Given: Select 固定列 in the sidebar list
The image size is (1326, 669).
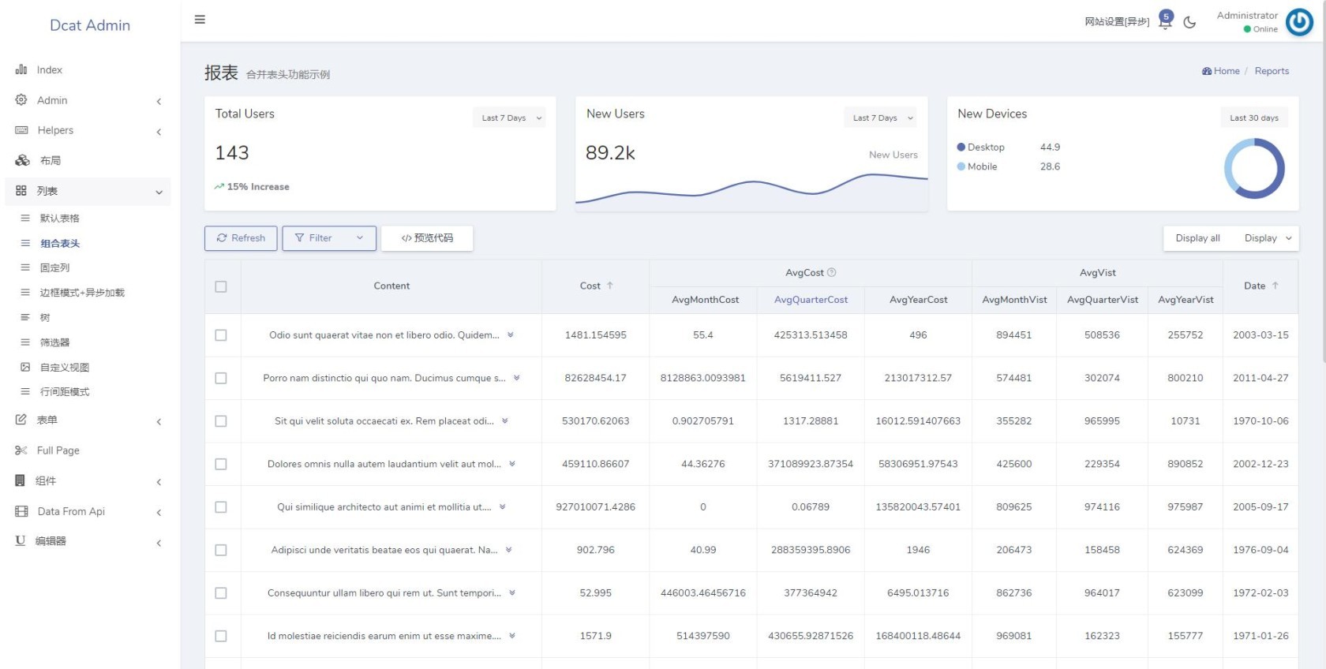Looking at the screenshot, I should (55, 268).
